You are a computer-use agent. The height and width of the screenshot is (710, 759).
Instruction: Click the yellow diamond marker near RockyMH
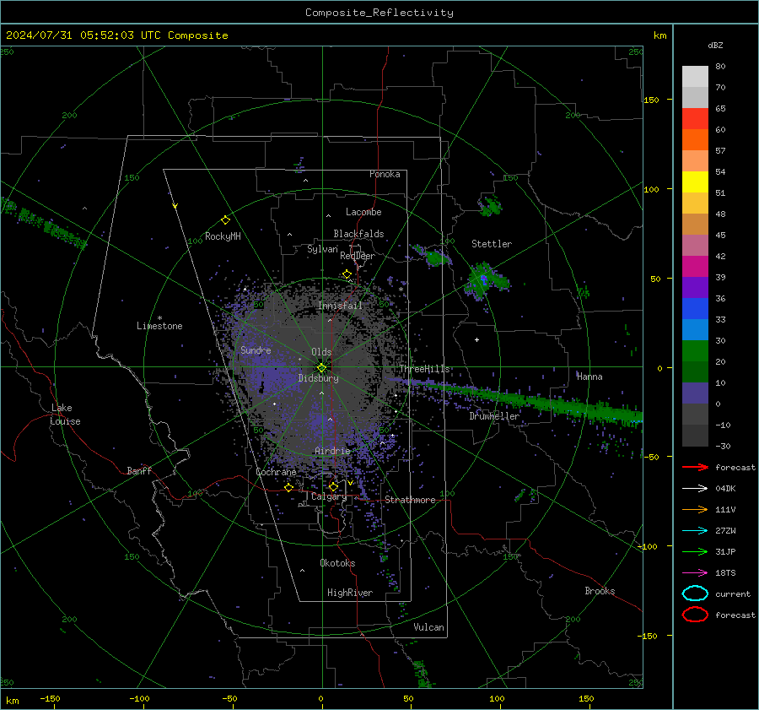pos(225,220)
